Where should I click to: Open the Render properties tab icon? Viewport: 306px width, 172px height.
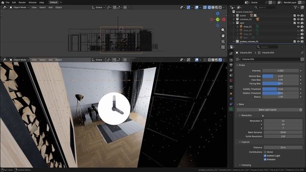click(231, 60)
